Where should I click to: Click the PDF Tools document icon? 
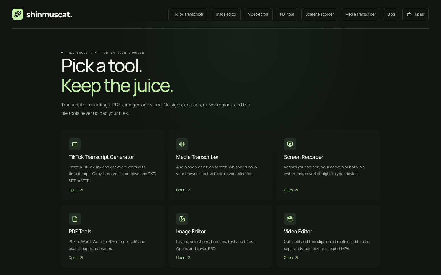click(75, 219)
